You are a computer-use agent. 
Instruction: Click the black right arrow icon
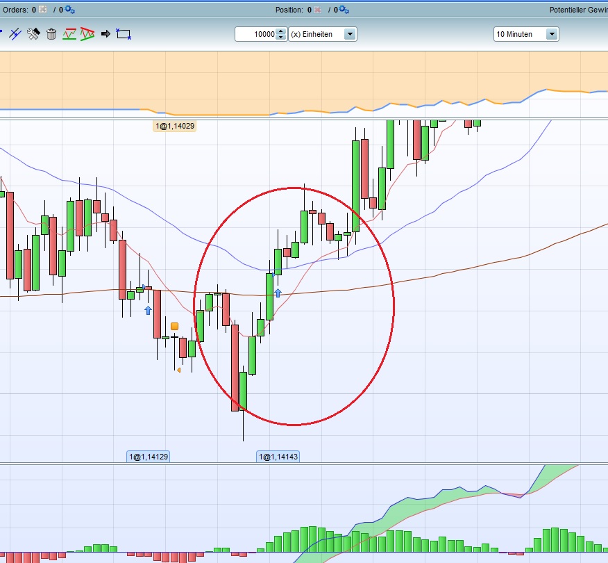[105, 34]
